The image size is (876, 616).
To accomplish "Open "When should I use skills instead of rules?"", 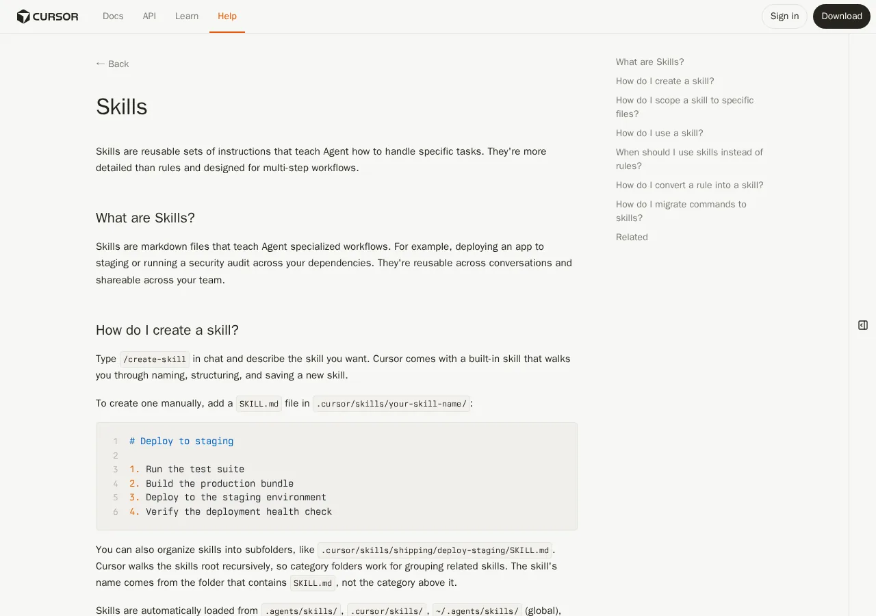I will [x=689, y=159].
